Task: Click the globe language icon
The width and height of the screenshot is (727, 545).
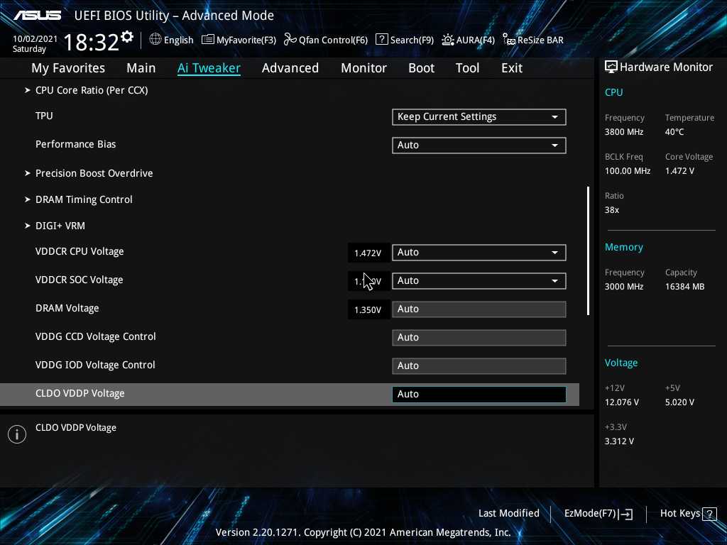Action: (155, 40)
